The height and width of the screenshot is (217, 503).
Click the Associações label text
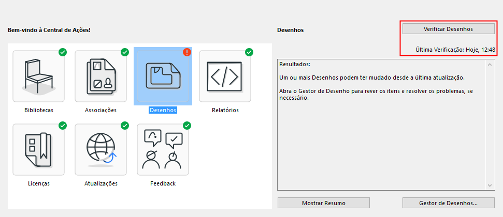[x=100, y=110]
